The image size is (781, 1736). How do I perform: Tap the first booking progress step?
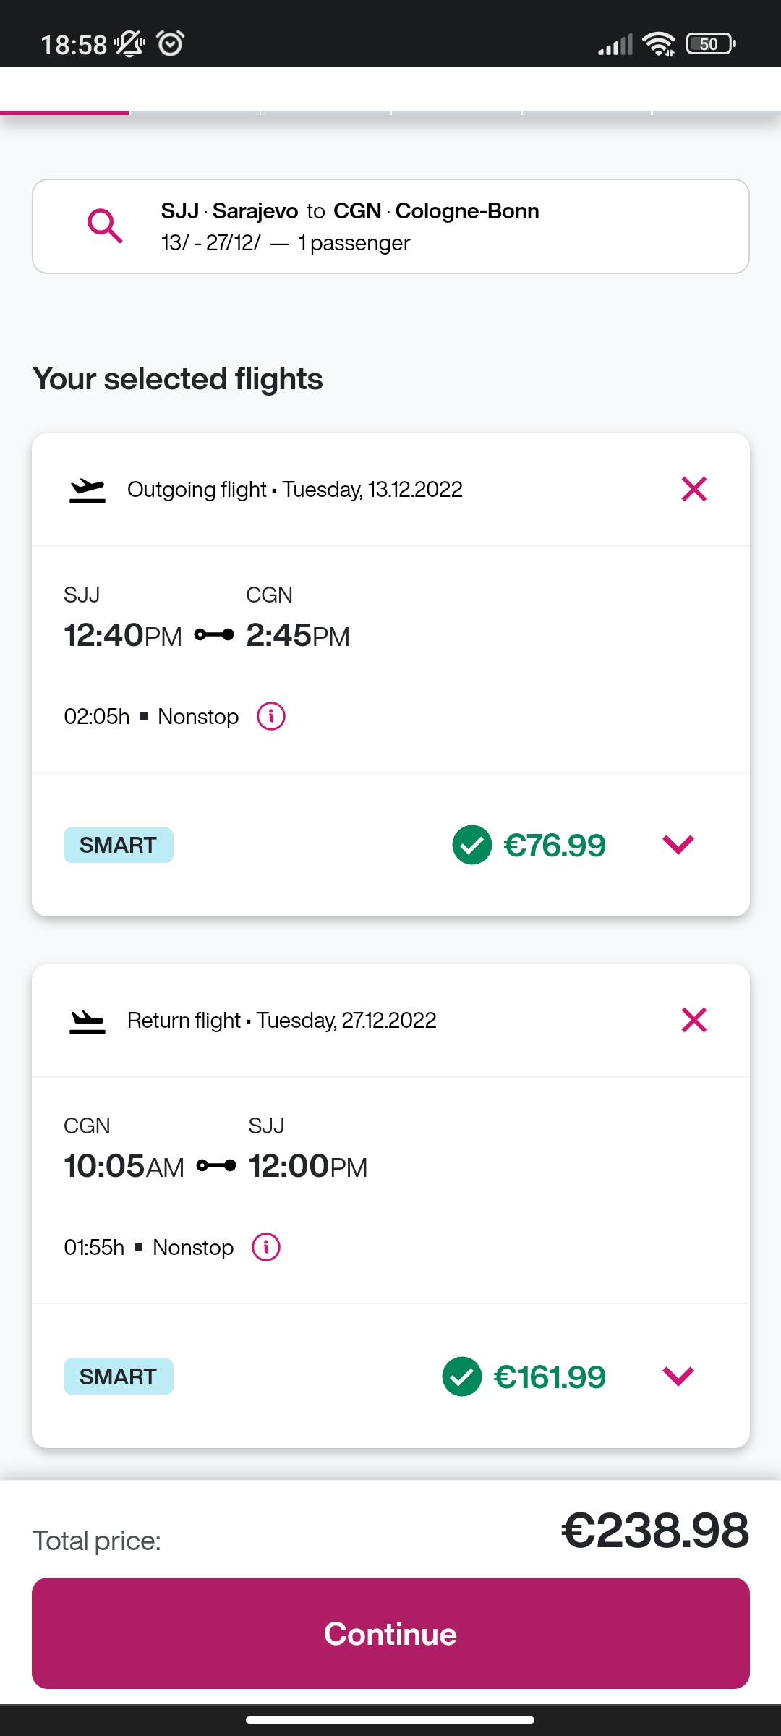[65, 112]
